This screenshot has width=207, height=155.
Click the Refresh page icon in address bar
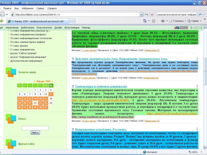[x=146, y=15]
